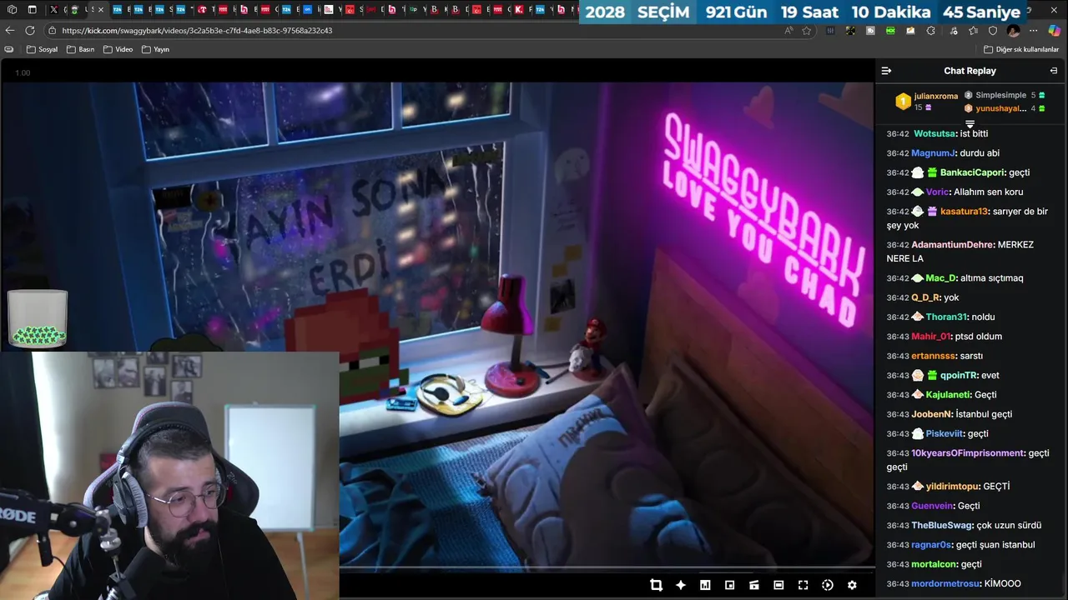The height and width of the screenshot is (600, 1068).
Task: Click username AdamantiumDehre in chat
Action: pyautogui.click(x=953, y=245)
